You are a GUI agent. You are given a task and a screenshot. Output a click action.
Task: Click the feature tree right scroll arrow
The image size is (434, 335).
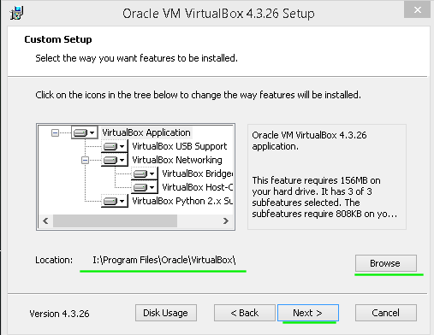click(x=226, y=220)
